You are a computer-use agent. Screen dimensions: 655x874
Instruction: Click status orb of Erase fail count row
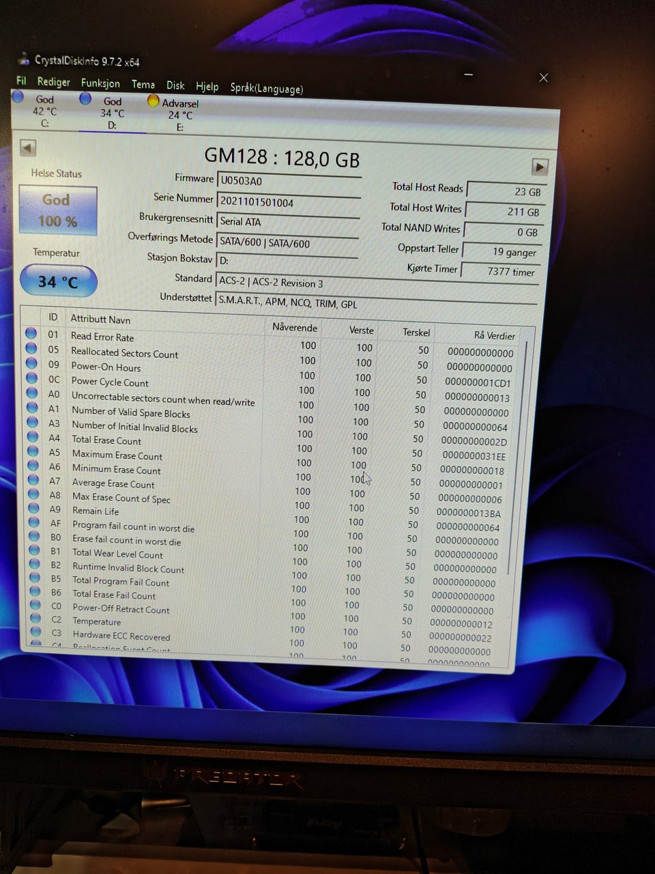(x=34, y=536)
